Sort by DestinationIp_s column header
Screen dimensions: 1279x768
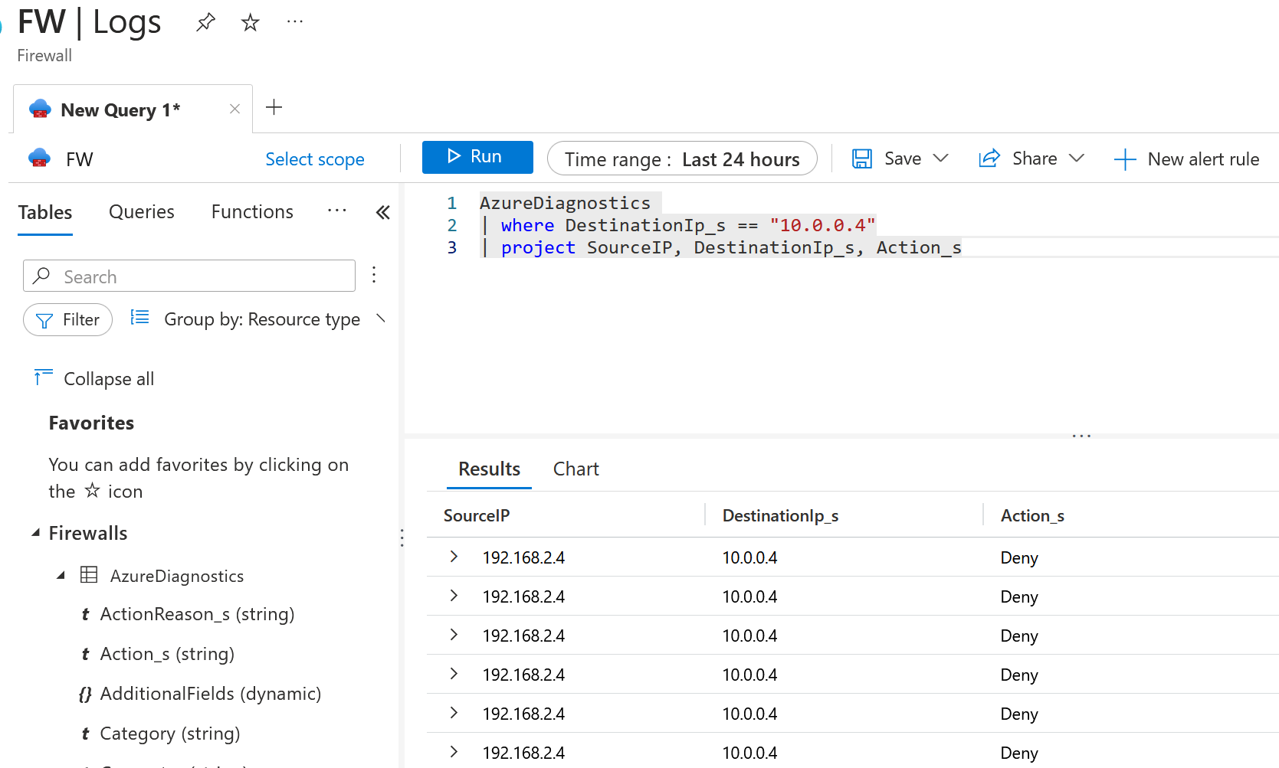780,515
